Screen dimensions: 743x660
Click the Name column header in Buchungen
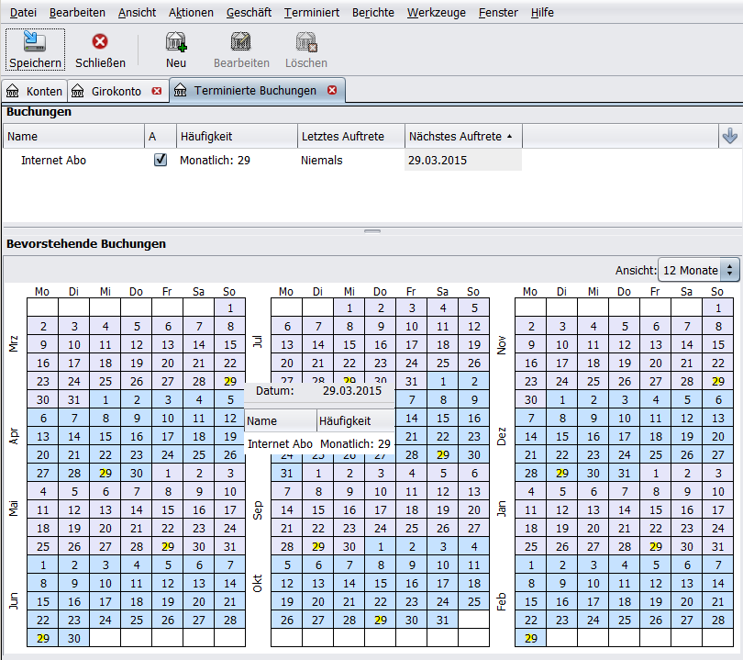click(x=73, y=136)
